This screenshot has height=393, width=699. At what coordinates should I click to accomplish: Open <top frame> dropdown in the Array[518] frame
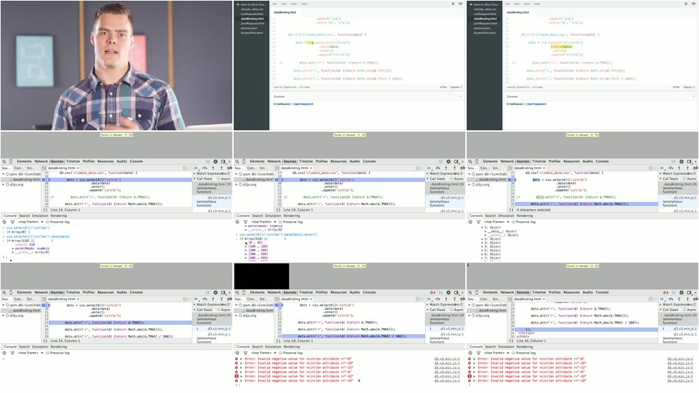click(30, 222)
